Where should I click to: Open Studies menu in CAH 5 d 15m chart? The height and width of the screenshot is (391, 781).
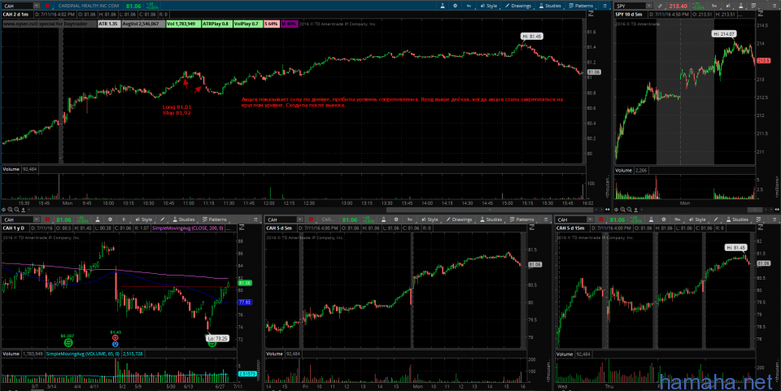point(737,219)
